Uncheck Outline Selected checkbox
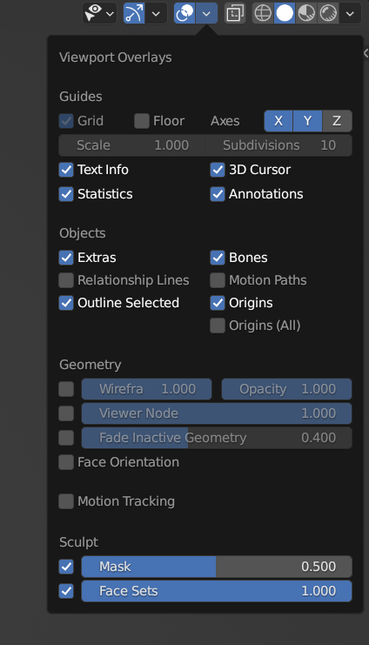Viewport: 369px width, 645px height. (x=66, y=303)
